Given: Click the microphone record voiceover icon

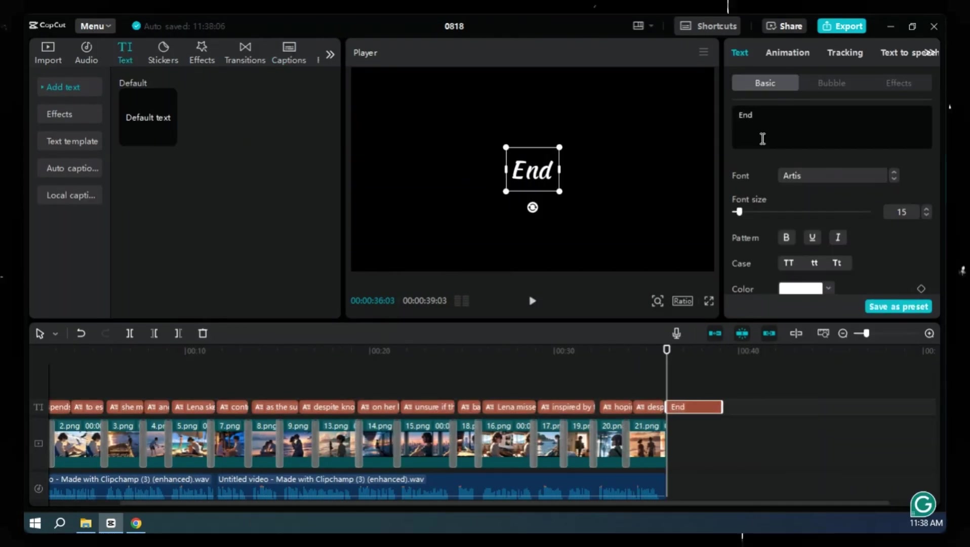Looking at the screenshot, I should click(x=676, y=333).
